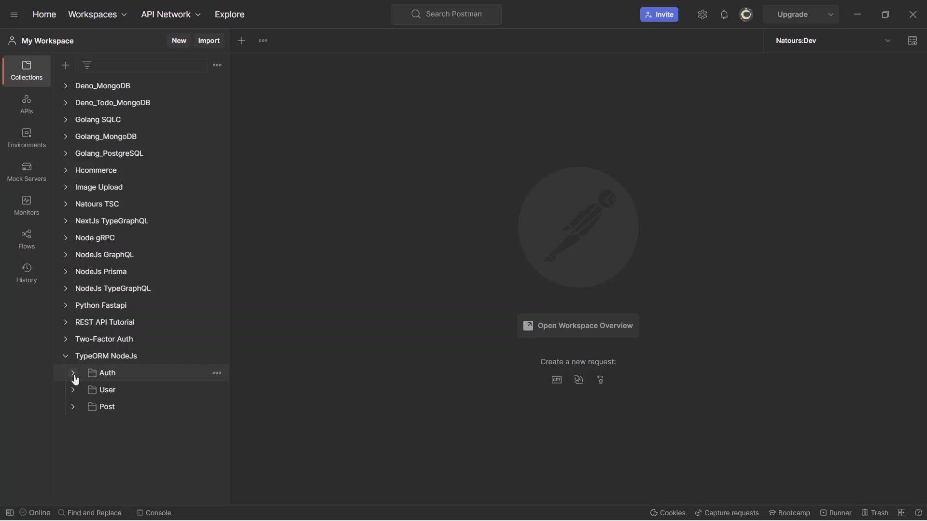
Task: Open My Workspace link
Action: (x=41, y=41)
